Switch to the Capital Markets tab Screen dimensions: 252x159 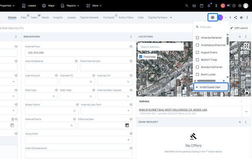(x=89, y=17)
